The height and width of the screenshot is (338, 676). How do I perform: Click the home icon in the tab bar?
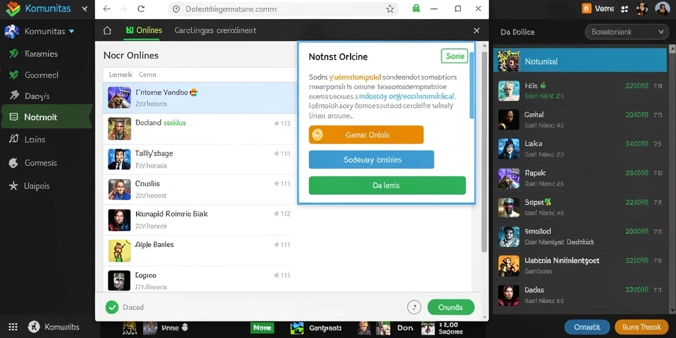108,30
